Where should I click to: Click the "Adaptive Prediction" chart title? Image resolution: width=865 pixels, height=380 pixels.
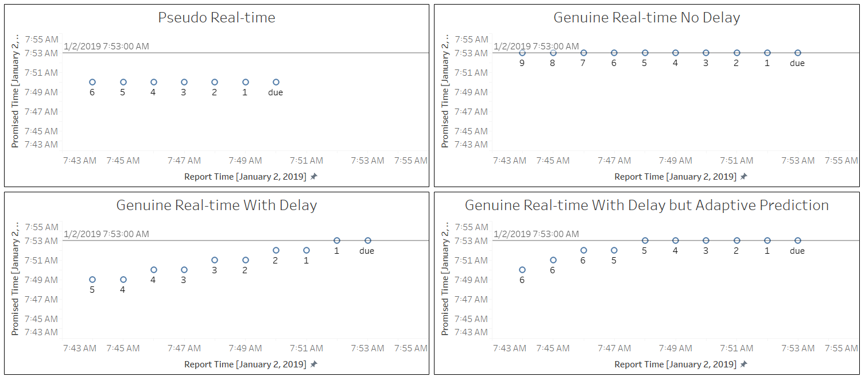click(x=646, y=205)
